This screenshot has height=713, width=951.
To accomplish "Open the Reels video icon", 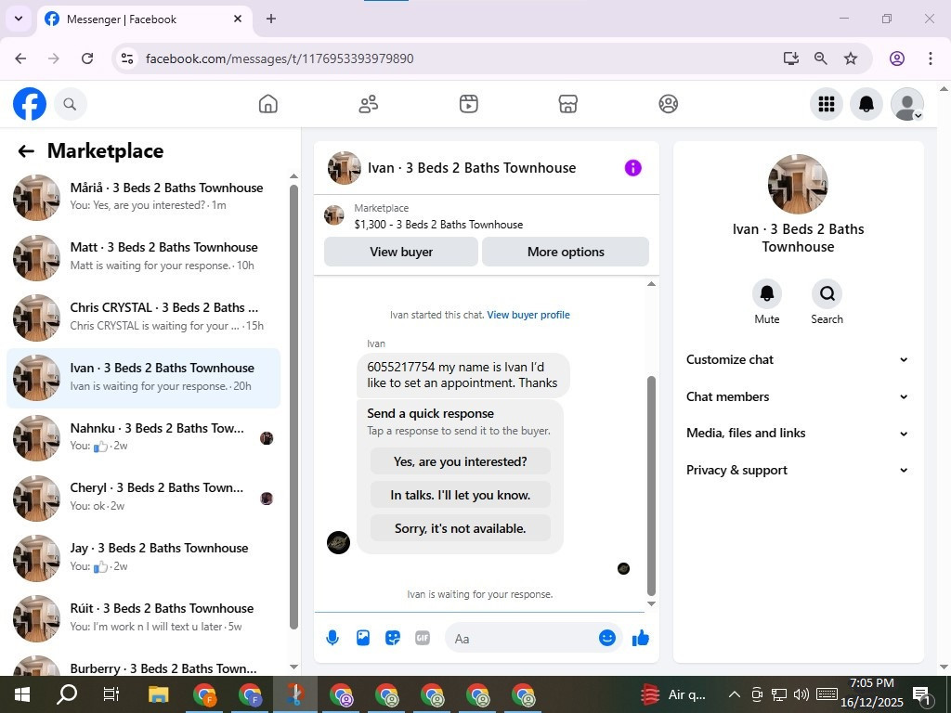I will pos(468,104).
